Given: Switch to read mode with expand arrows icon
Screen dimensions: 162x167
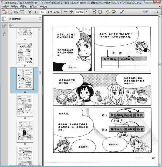Looking at the screenshot, I should [x=122, y=12].
